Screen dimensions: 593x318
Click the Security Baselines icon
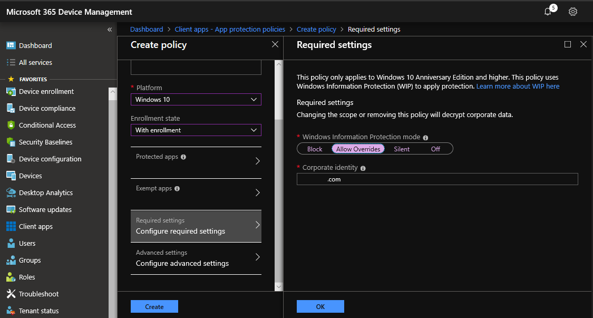11,142
